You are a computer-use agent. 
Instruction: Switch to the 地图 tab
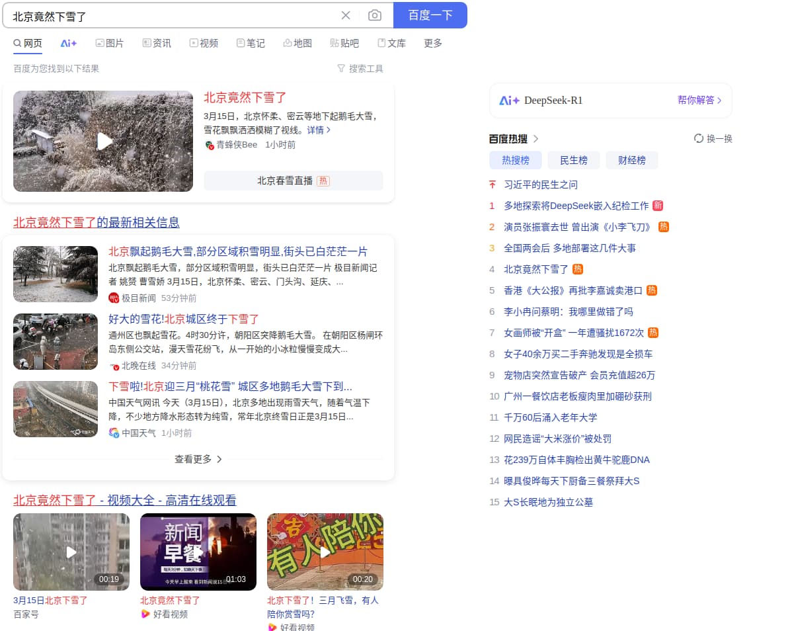(x=297, y=44)
